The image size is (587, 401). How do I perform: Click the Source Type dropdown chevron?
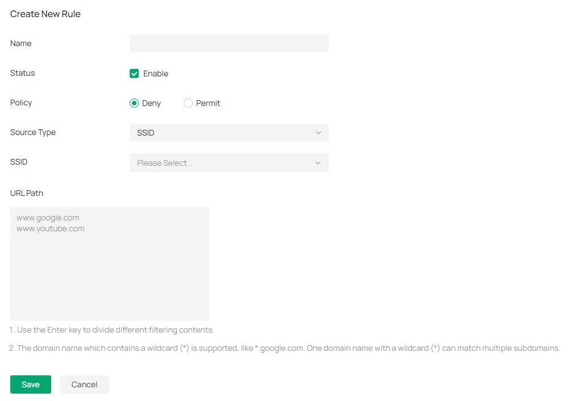[x=318, y=133]
